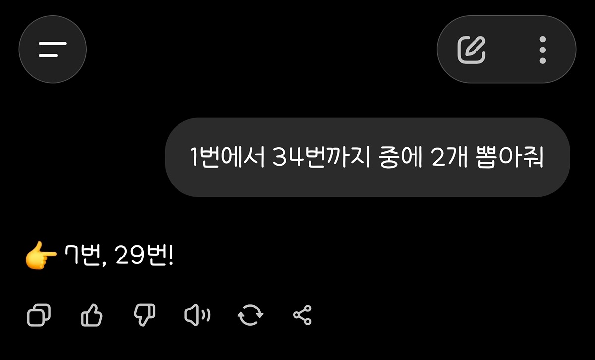Read the response aloud with speaker icon
The image size is (595, 360).
[x=197, y=315]
